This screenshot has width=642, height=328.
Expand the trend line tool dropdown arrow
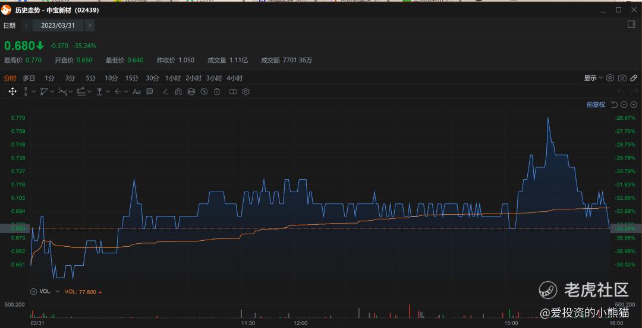point(34,91)
